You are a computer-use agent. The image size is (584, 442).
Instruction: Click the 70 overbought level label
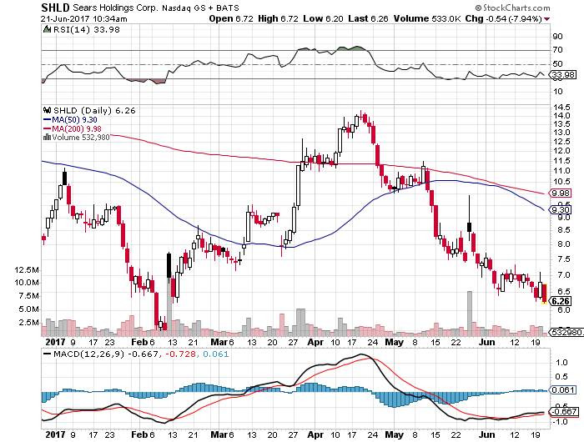[x=557, y=50]
